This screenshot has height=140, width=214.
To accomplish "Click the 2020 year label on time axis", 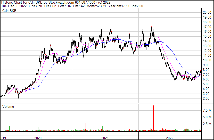I will pos(38,138).
